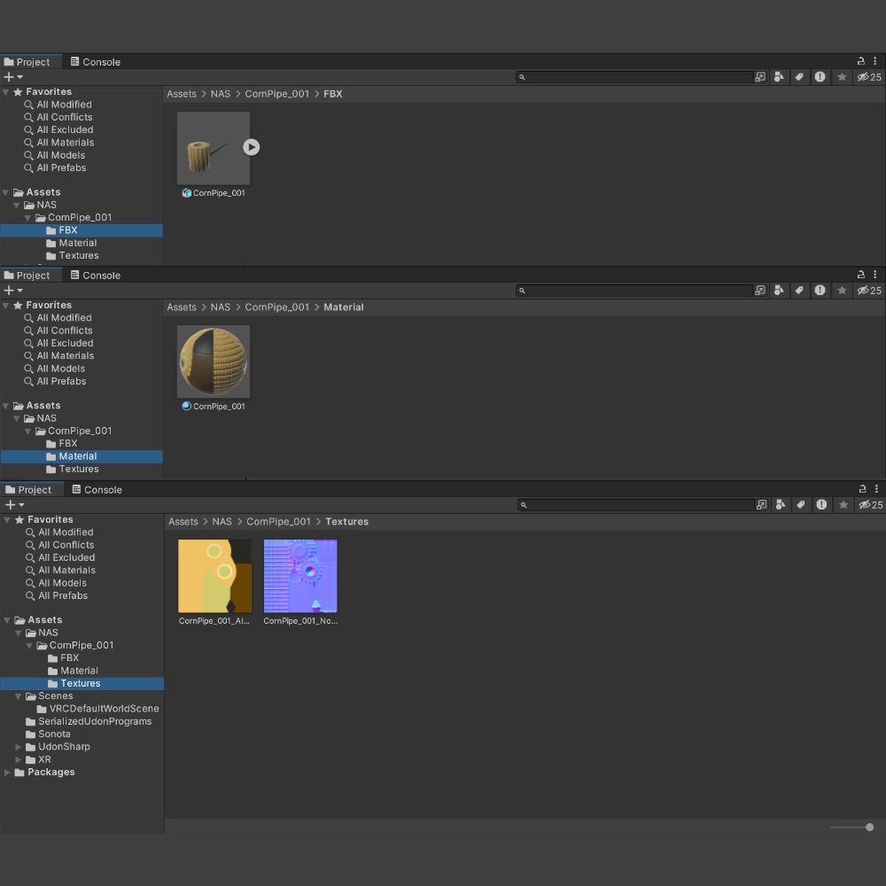Select the SerializedUdonPrograms folder
The width and height of the screenshot is (886, 886).
pyautogui.click(x=95, y=721)
